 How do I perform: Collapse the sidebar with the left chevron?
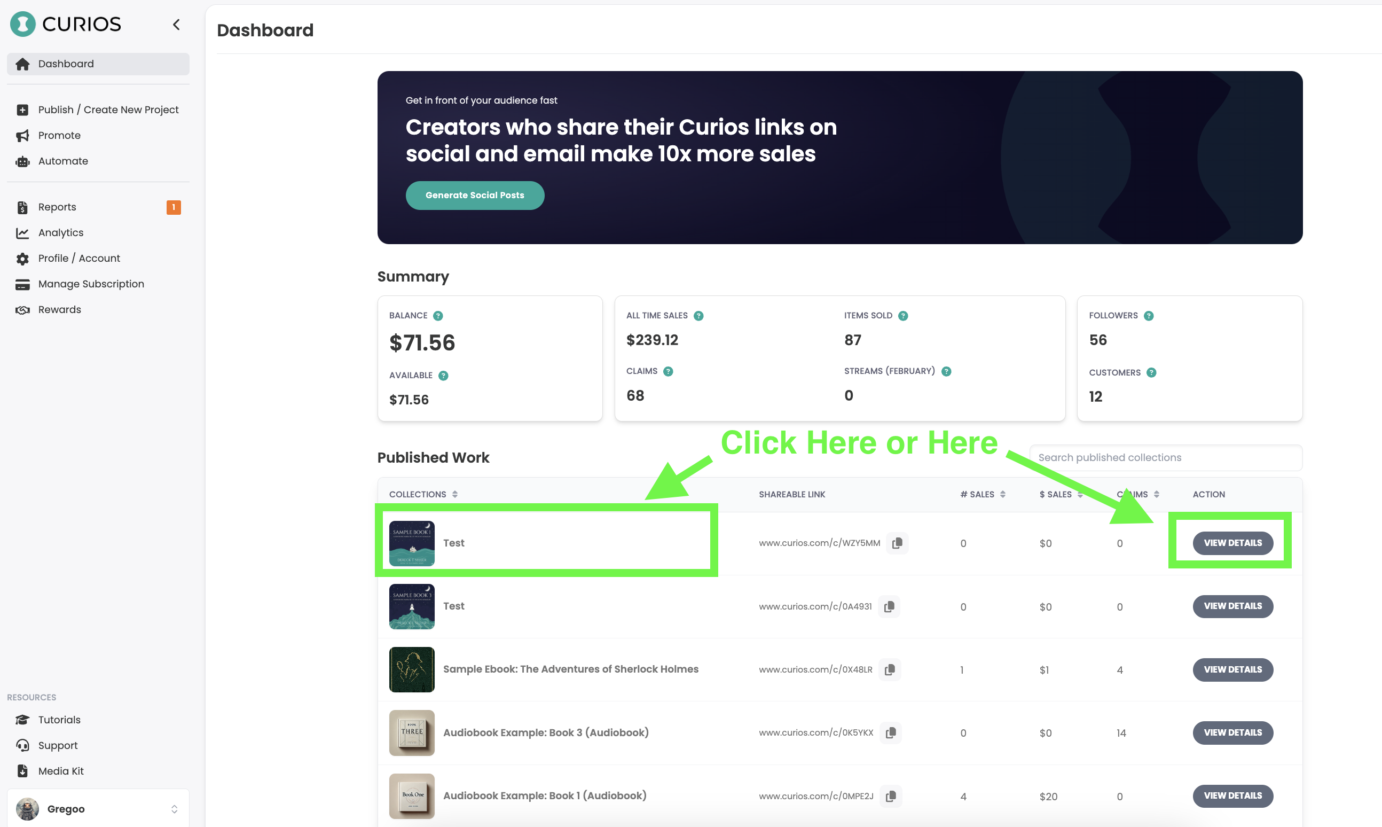coord(176,25)
